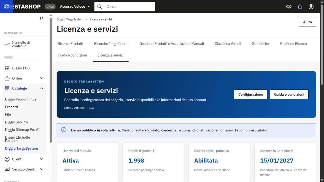The width and height of the screenshot is (324, 182).
Task: Click the Ordini basket icon
Action: point(7,78)
